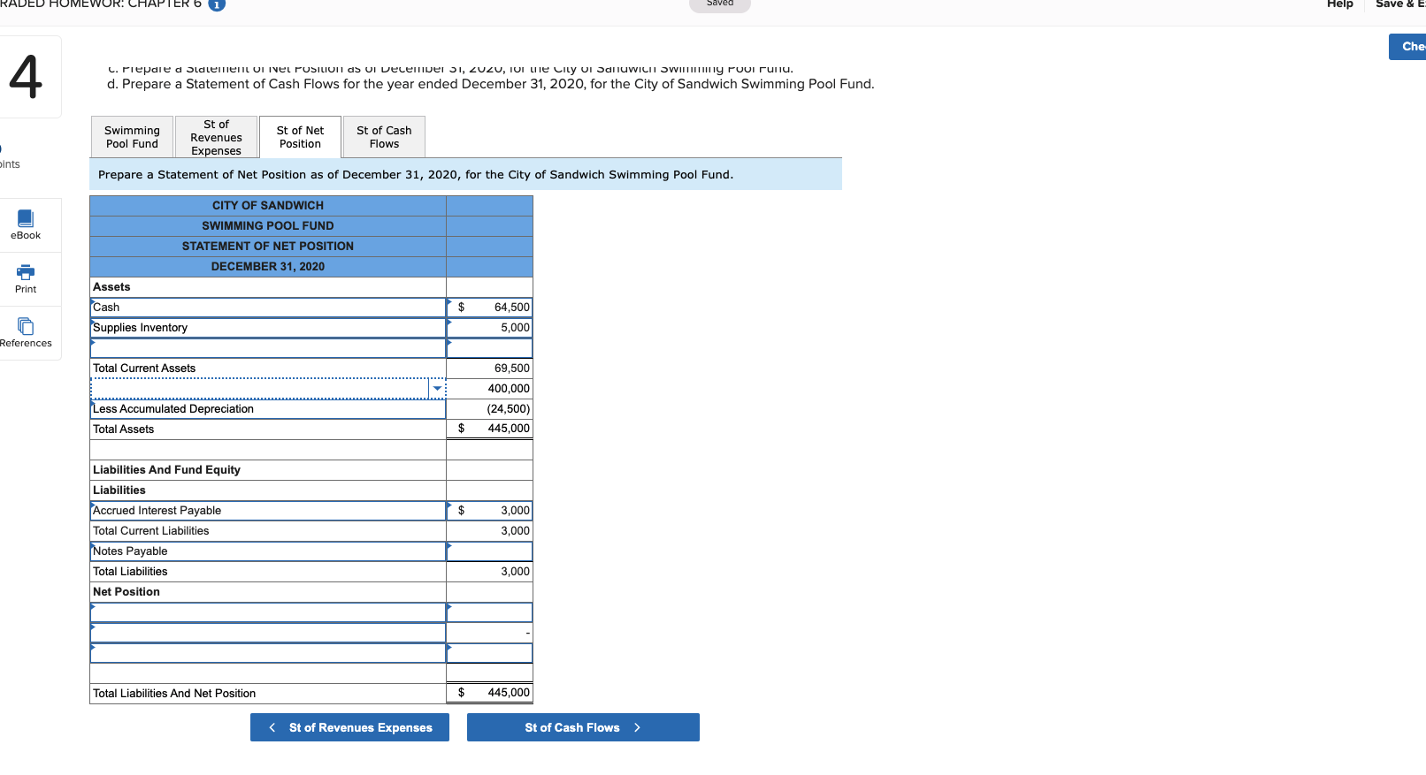The image size is (1426, 775).
Task: Click the blue Check button
Action: pyautogui.click(x=1407, y=47)
